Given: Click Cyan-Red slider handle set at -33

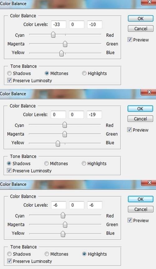Looking at the screenshot, I should 53,35.
